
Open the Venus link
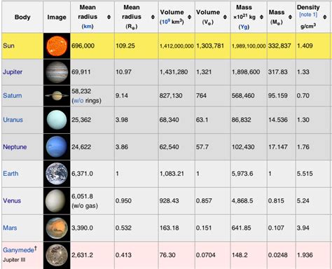(x=12, y=200)
